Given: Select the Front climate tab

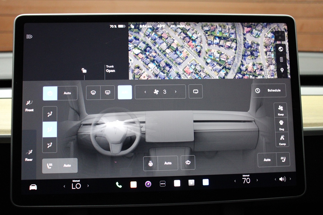Looking at the screenshot, I should 29,106.
